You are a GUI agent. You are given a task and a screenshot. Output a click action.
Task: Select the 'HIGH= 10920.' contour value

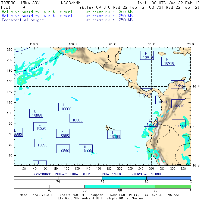pos(111,174)
